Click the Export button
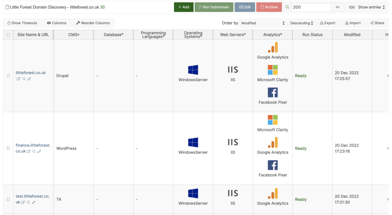This screenshot has height=215, width=392. tap(328, 23)
